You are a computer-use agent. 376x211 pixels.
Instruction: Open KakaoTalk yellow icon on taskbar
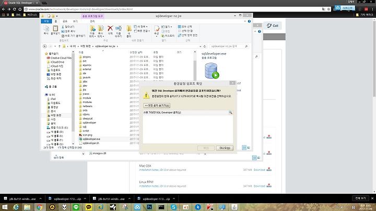tap(89, 207)
